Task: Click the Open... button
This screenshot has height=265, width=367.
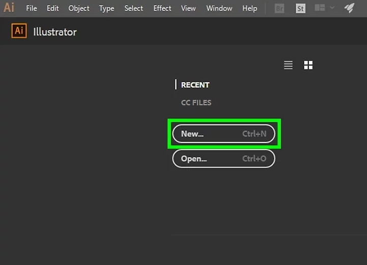Action: pos(224,159)
